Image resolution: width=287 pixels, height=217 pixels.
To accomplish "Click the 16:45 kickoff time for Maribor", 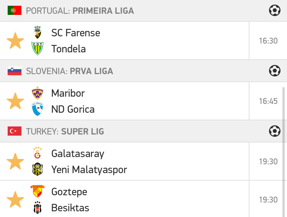I will click(x=268, y=101).
